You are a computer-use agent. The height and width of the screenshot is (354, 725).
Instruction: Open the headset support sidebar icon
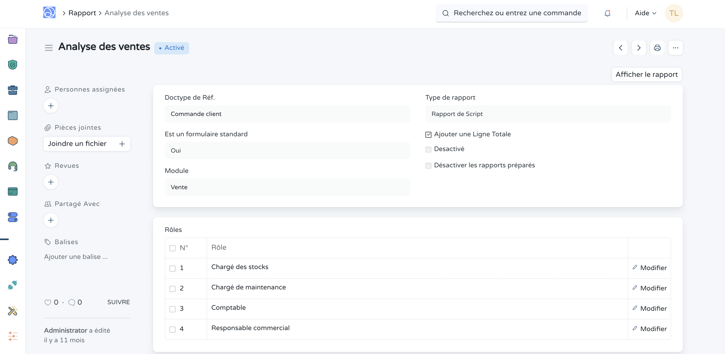pyautogui.click(x=13, y=166)
